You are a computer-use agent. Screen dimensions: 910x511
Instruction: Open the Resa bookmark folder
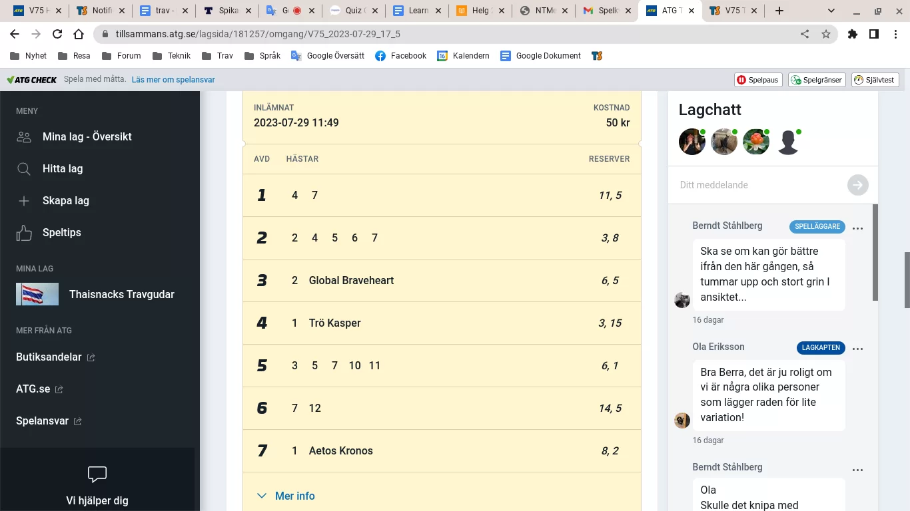74,56
